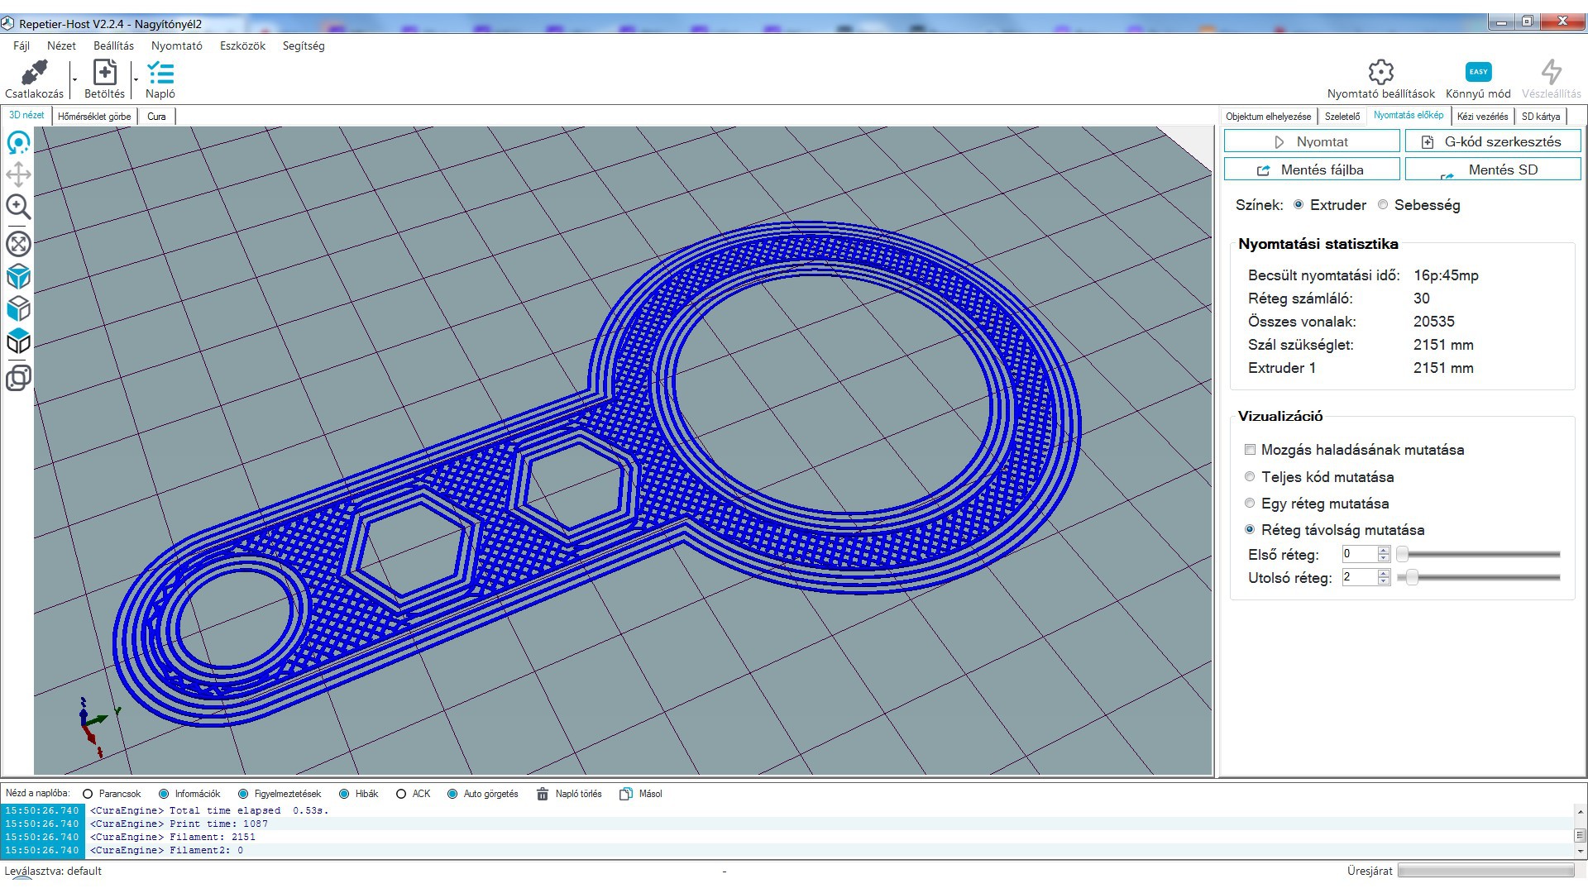Toggle ACK log filter
Image resolution: width=1588 pixels, height=893 pixels.
coord(401,794)
